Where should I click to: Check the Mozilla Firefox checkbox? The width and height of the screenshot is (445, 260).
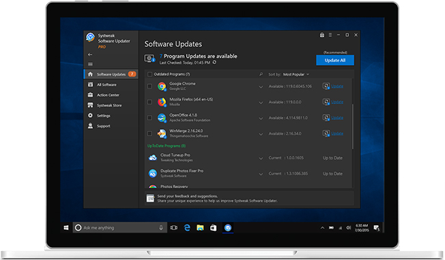pyautogui.click(x=149, y=102)
